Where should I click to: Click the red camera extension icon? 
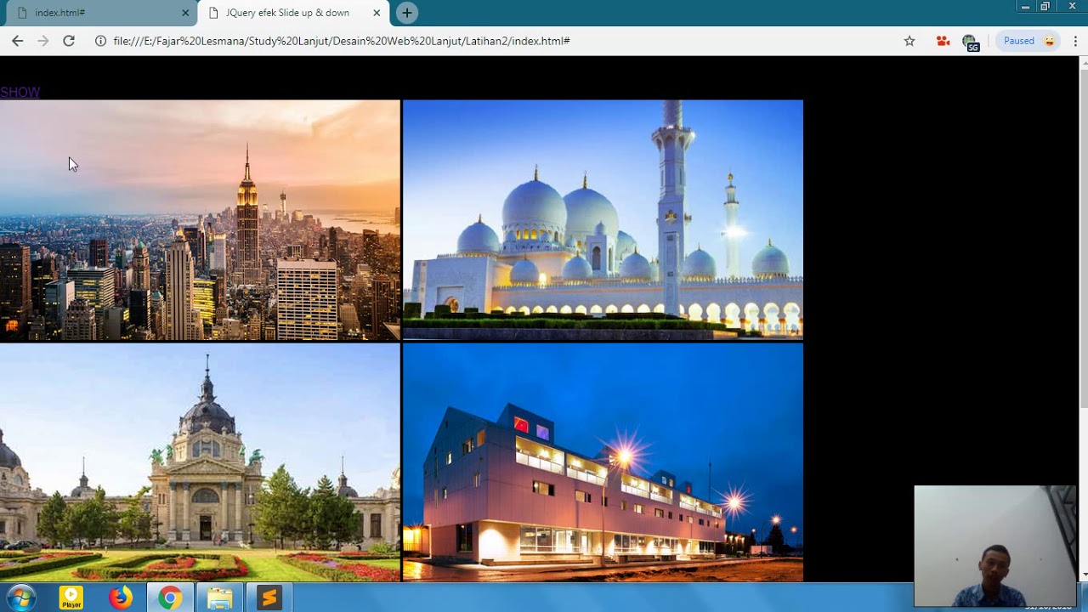coord(943,41)
